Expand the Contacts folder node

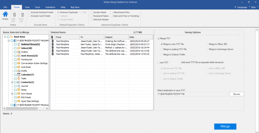coord(12,82)
